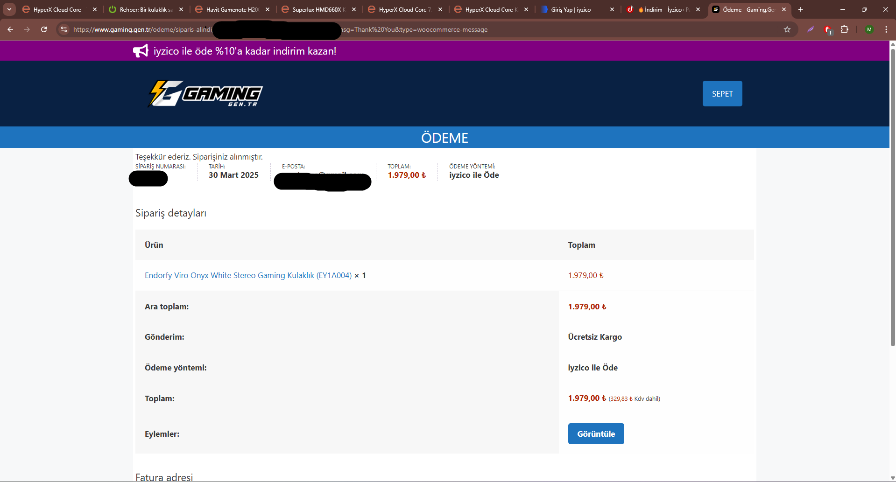
Task: Close the Ödeme - Gaming.Gen tab
Action: point(784,9)
